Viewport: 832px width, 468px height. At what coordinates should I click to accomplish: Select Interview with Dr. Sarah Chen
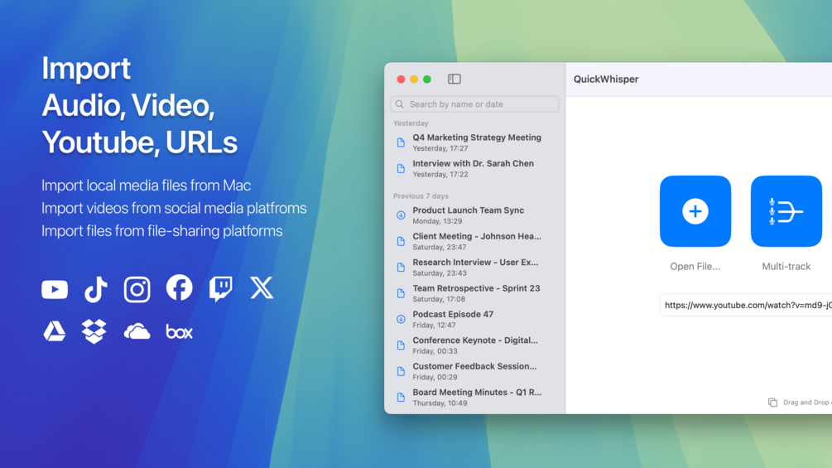(x=474, y=168)
